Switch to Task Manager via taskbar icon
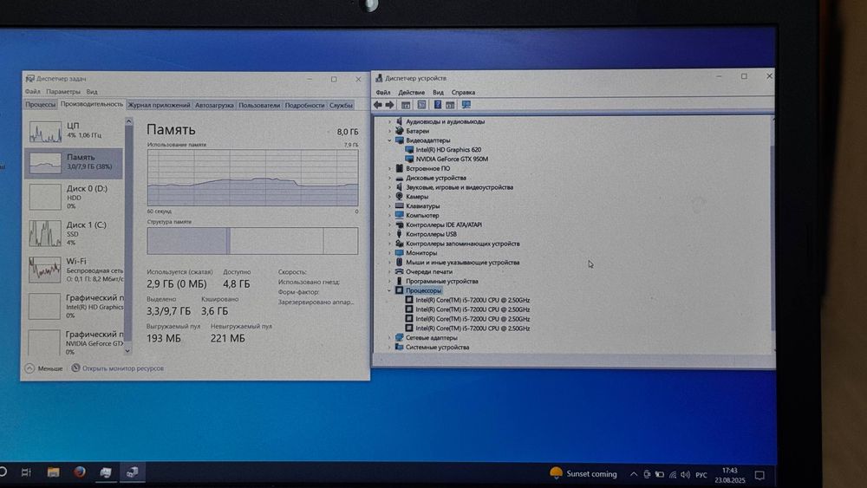This screenshot has height=488, width=867. (x=106, y=472)
